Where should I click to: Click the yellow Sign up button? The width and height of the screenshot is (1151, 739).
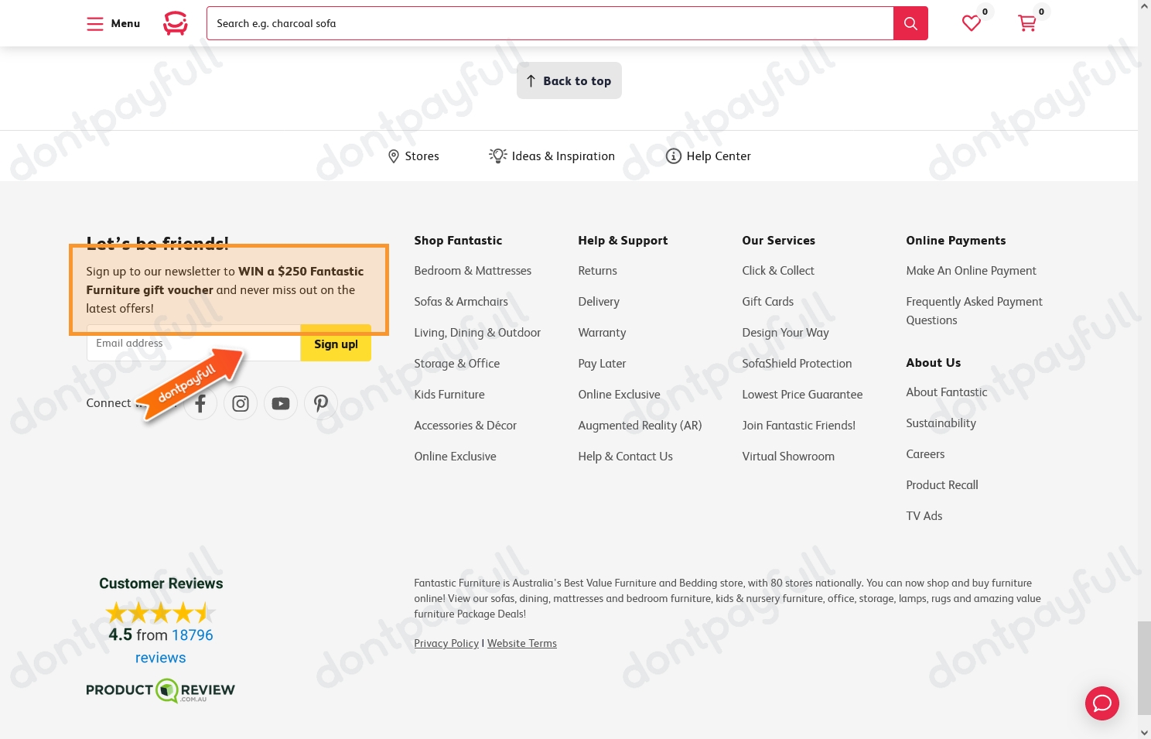[336, 344]
